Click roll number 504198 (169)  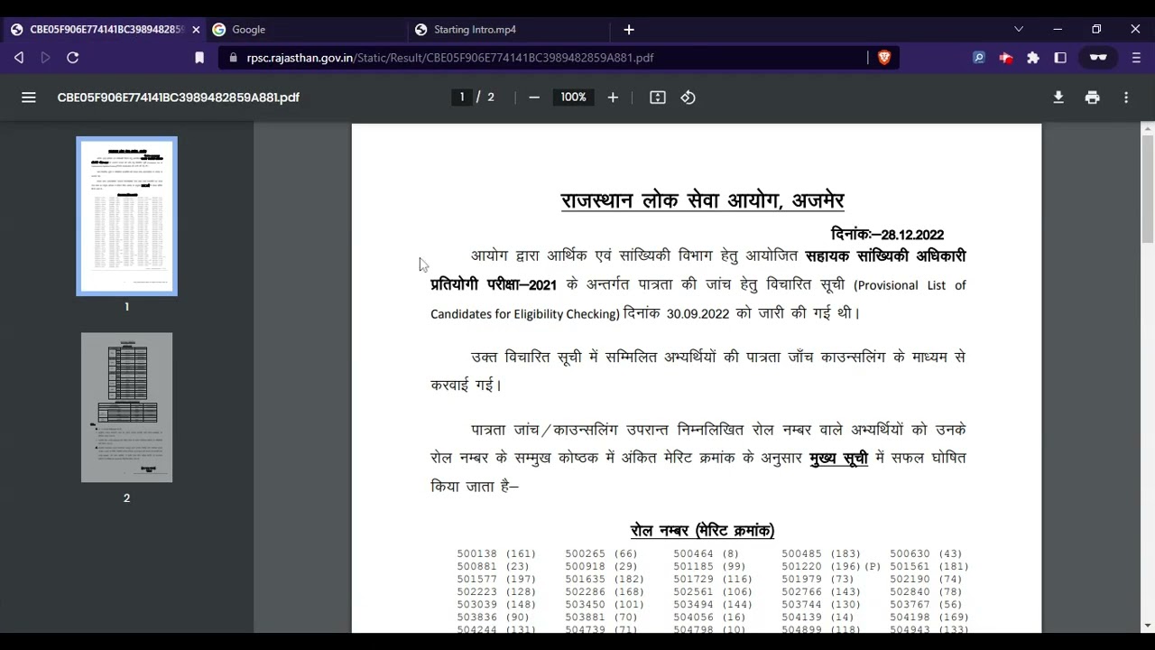click(x=929, y=617)
